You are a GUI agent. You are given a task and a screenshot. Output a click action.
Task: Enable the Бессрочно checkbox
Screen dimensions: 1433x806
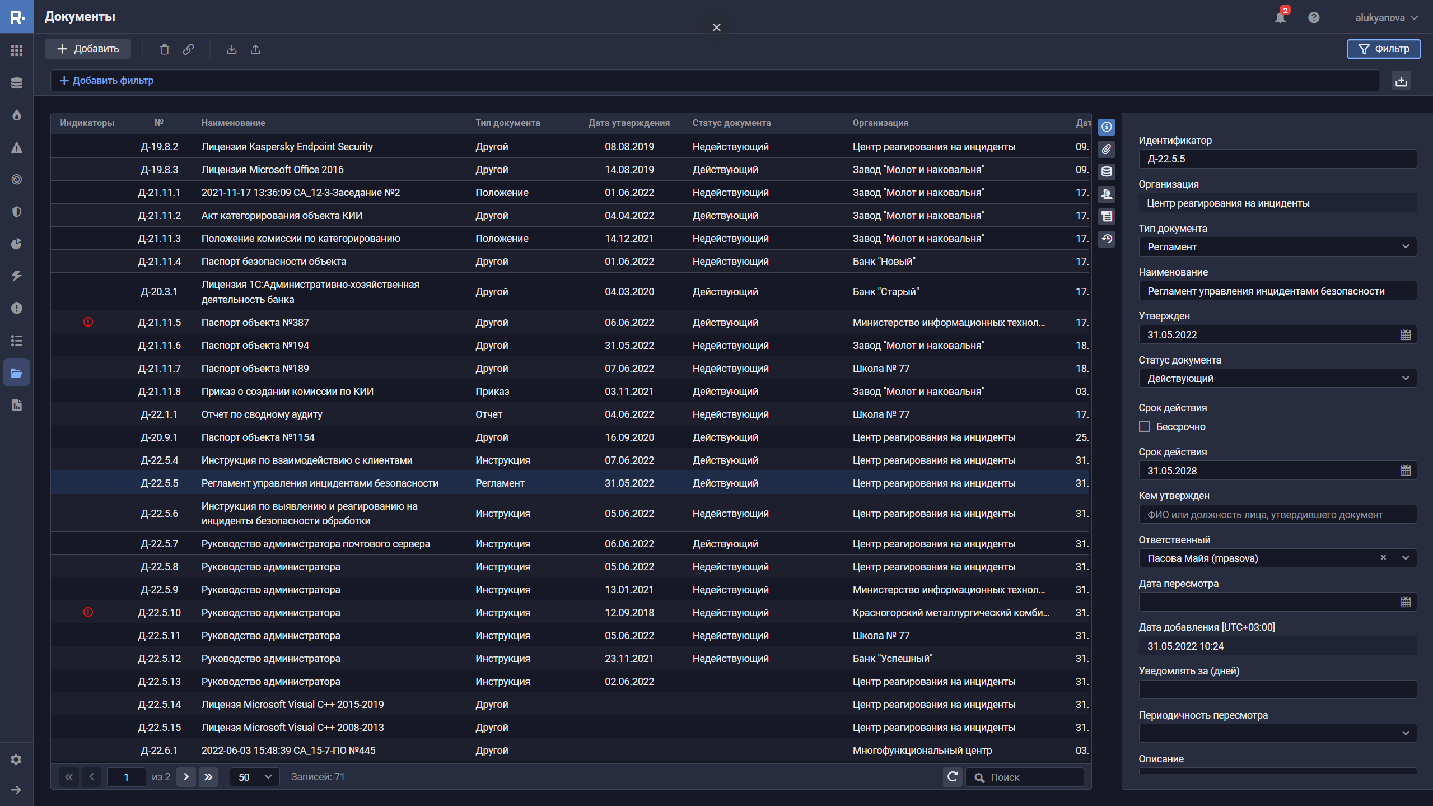coord(1145,427)
